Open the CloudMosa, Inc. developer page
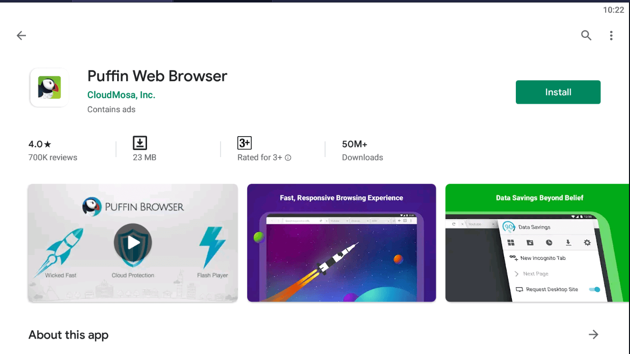Image resolution: width=630 pixels, height=354 pixels. 121,95
